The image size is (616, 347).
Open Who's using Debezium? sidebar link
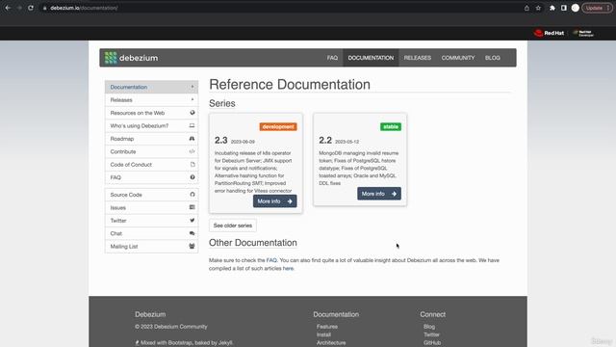pyautogui.click(x=151, y=126)
